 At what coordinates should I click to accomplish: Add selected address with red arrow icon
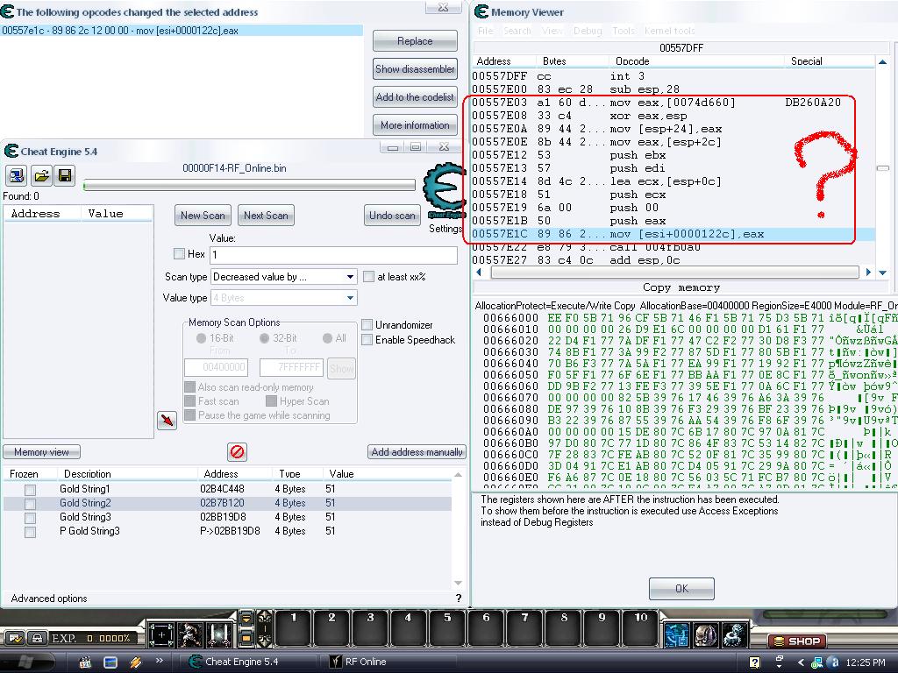[x=167, y=421]
